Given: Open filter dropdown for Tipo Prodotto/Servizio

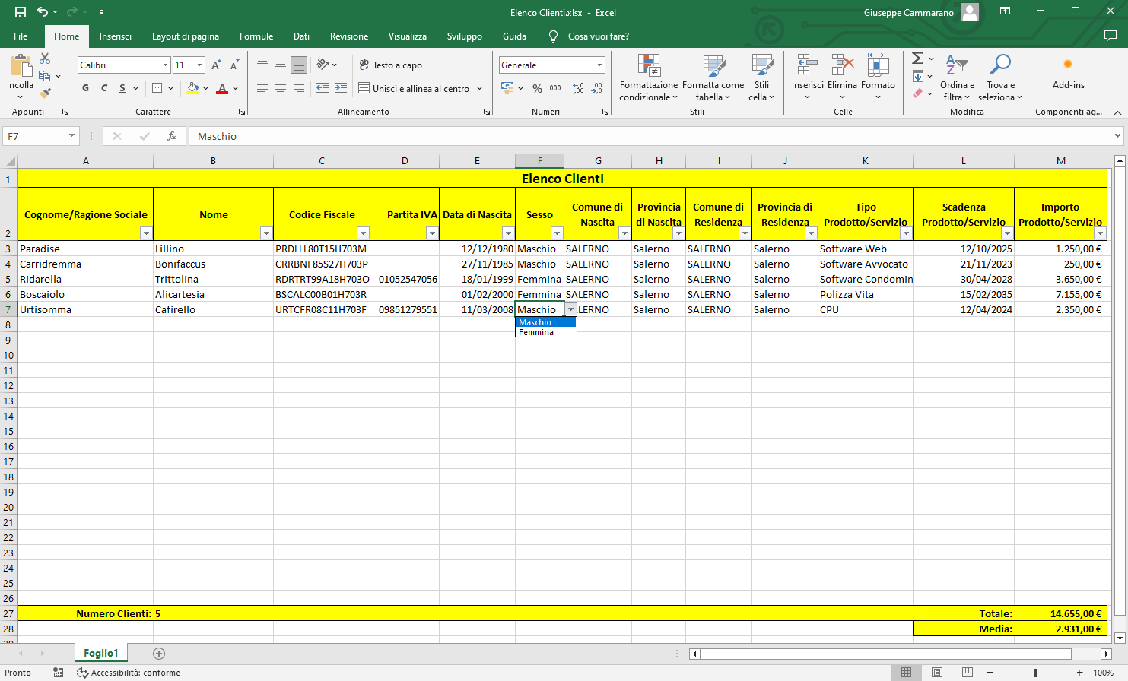Looking at the screenshot, I should 906,233.
